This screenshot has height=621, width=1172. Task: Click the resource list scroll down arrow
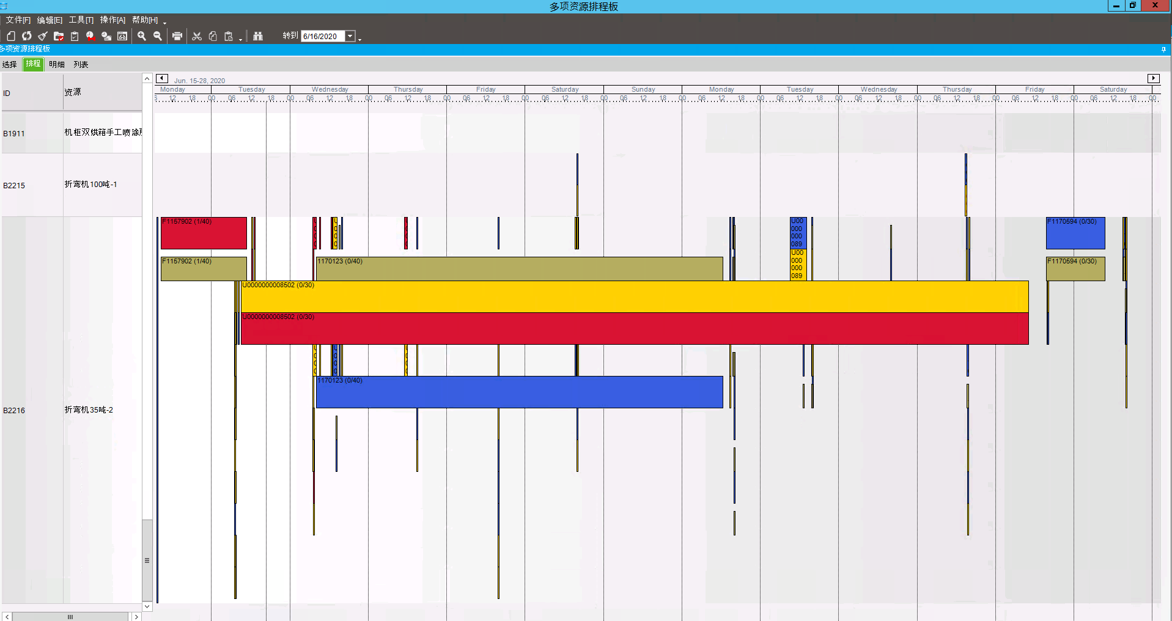click(x=147, y=606)
